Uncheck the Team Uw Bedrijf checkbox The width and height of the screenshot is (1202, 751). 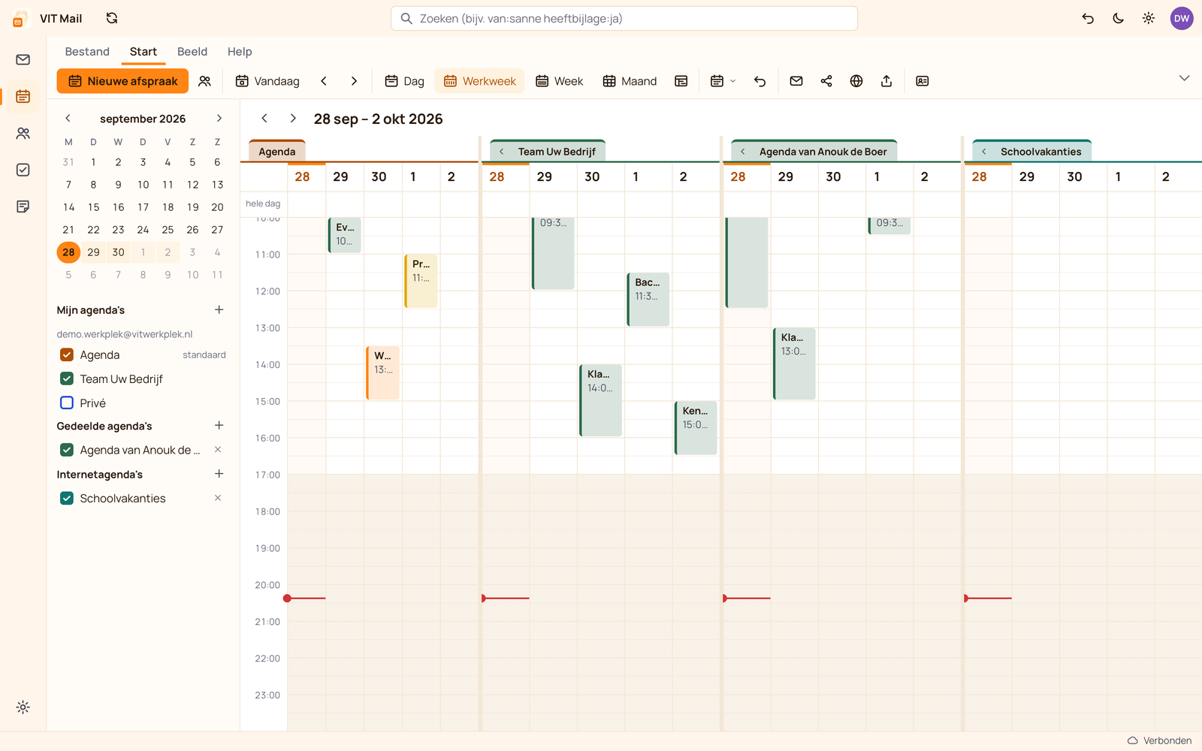[67, 379]
